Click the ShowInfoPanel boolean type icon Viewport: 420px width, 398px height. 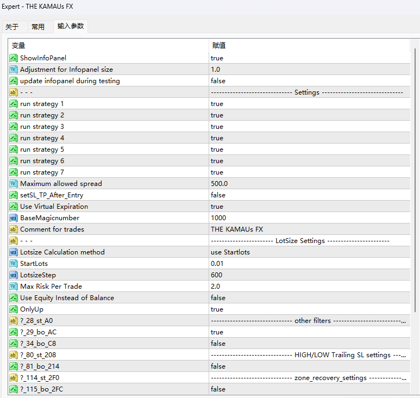(14, 58)
